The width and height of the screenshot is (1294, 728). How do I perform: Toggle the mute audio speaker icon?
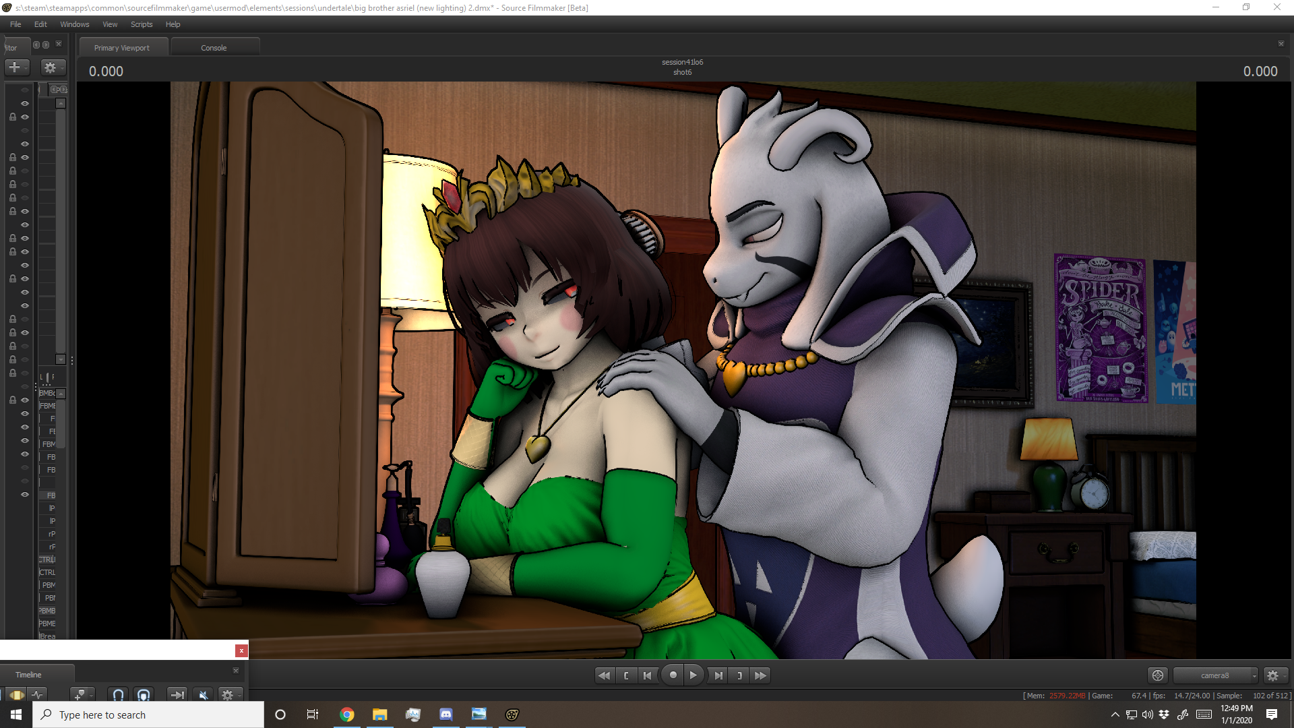tap(204, 695)
